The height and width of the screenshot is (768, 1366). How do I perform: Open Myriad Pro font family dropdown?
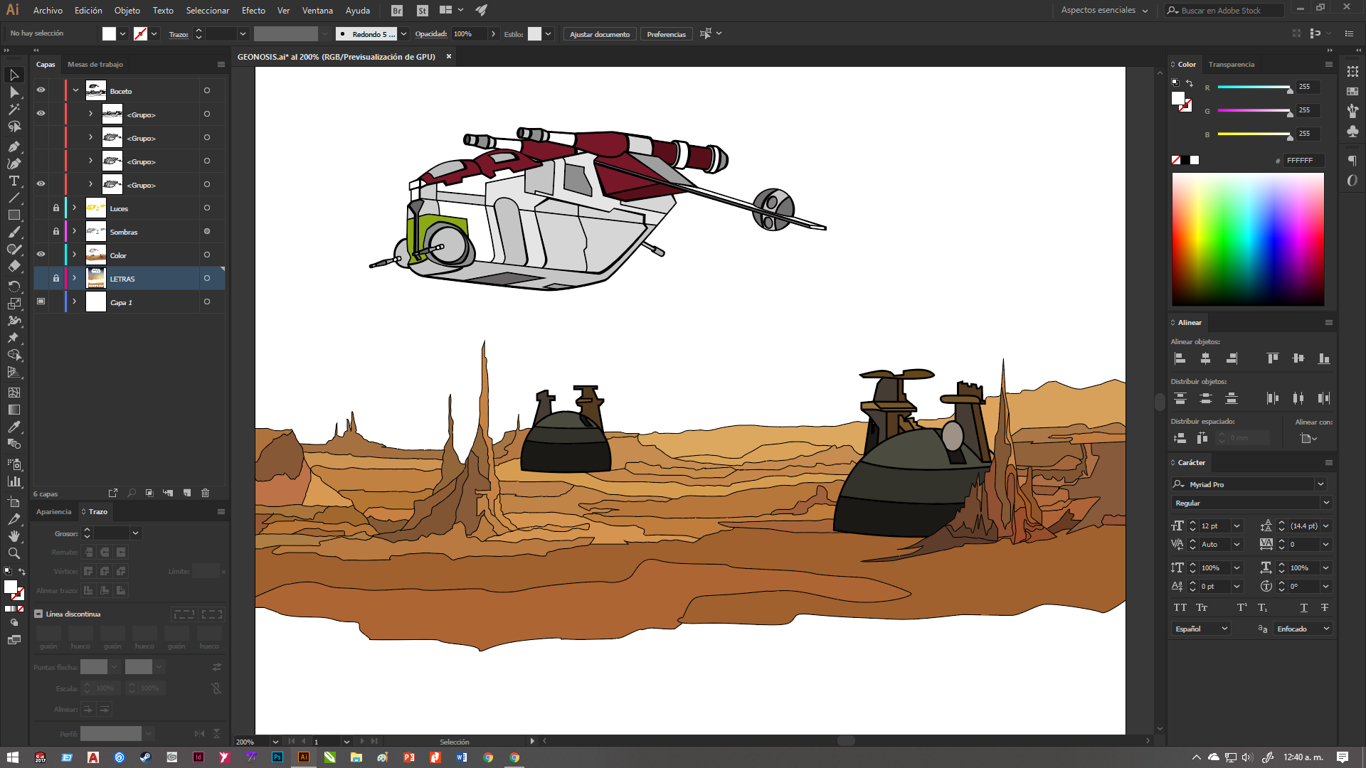pos(1320,484)
